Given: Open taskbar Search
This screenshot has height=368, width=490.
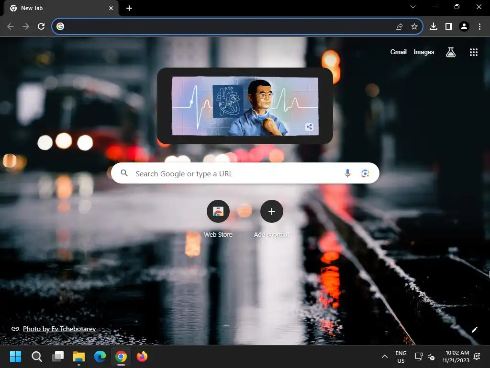Looking at the screenshot, I should coord(37,356).
